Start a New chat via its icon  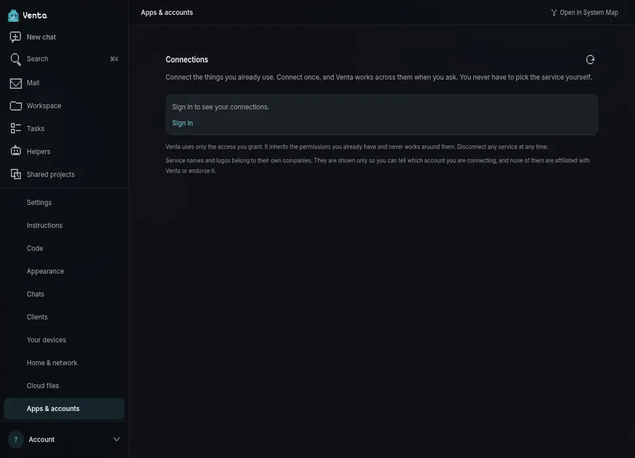[x=16, y=37]
